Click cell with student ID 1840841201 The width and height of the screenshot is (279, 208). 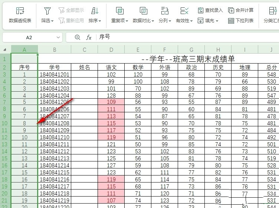point(55,74)
